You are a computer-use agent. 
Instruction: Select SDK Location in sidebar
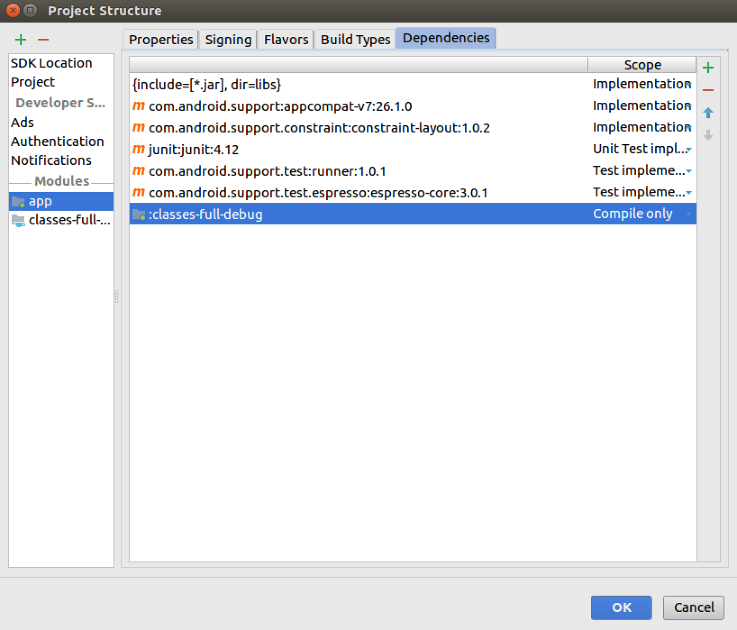tap(52, 63)
